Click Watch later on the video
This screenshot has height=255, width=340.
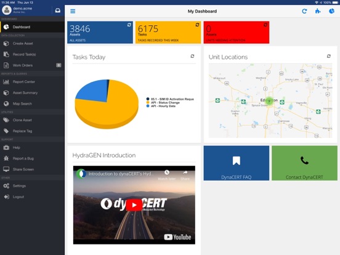pyautogui.click(x=167, y=175)
